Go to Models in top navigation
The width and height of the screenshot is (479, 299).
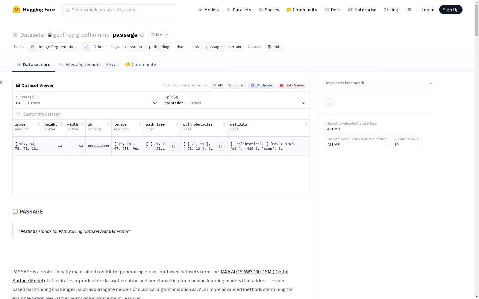click(x=208, y=10)
